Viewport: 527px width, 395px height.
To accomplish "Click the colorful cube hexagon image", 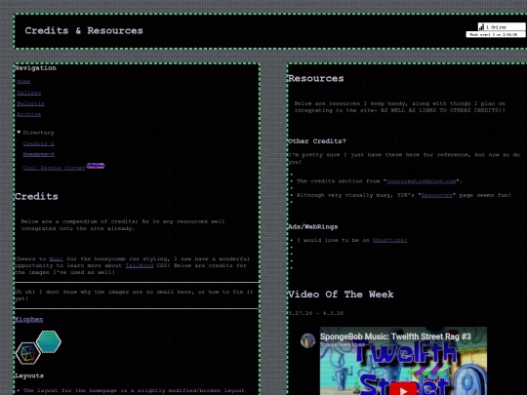I will point(28,353).
